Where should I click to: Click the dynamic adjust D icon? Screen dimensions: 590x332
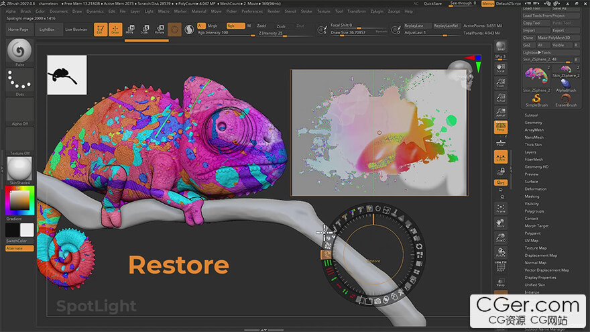[x=396, y=30]
